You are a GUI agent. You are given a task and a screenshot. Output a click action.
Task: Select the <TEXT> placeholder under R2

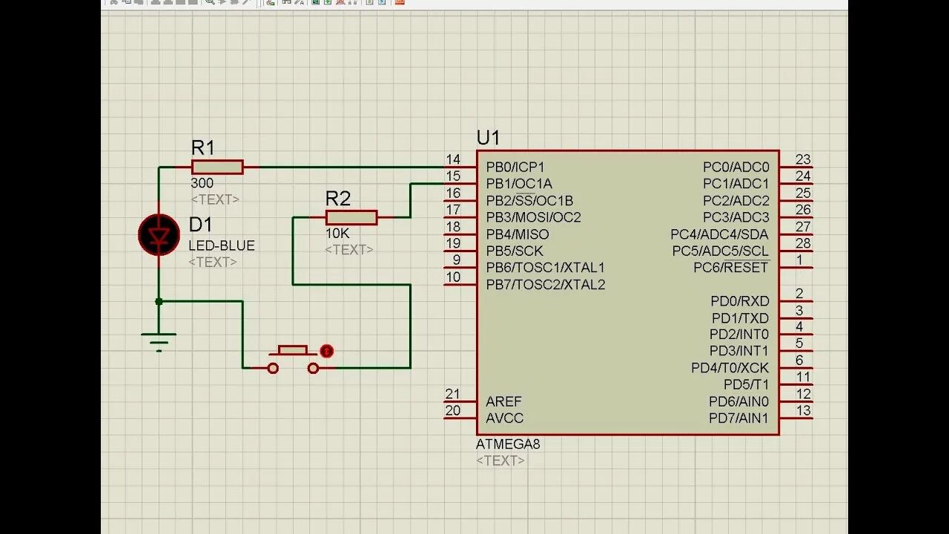click(x=348, y=250)
